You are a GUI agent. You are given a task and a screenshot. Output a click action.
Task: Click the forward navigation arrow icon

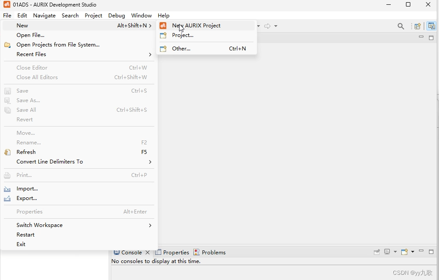[x=267, y=26]
